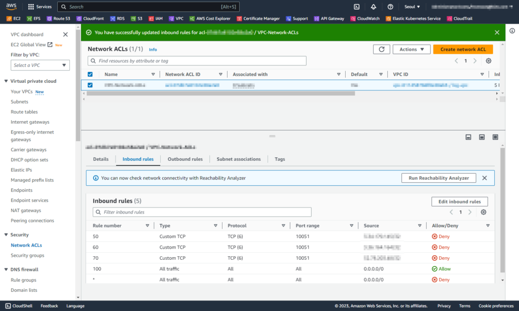This screenshot has height=311, width=519.
Task: Launch CloudShell from the top bar icon
Action: [356, 7]
